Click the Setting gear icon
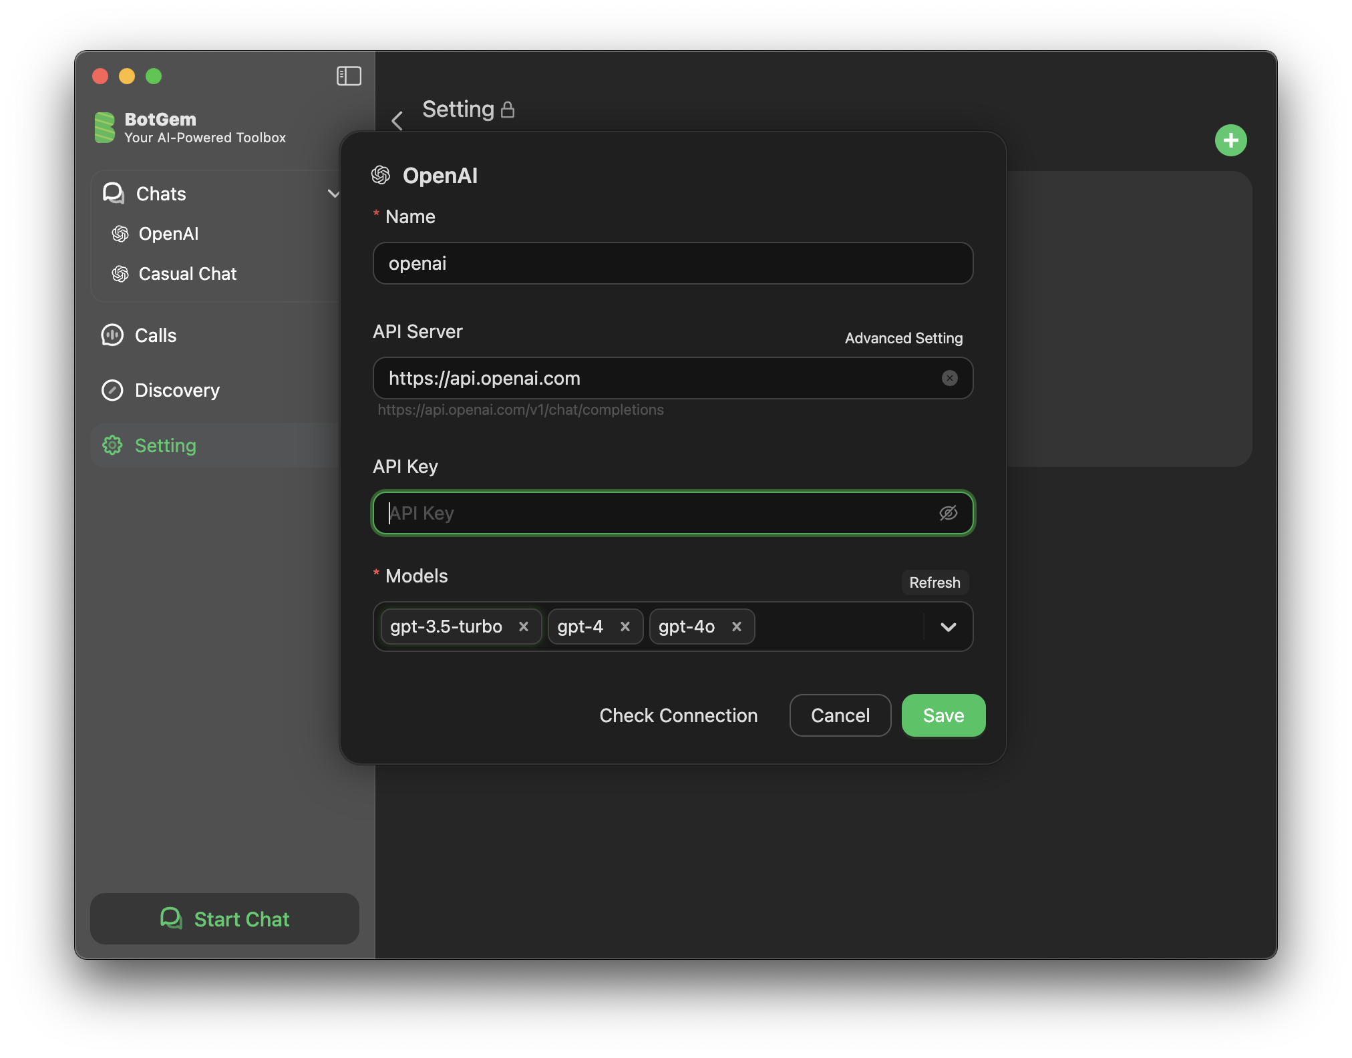The width and height of the screenshot is (1352, 1058). [112, 446]
